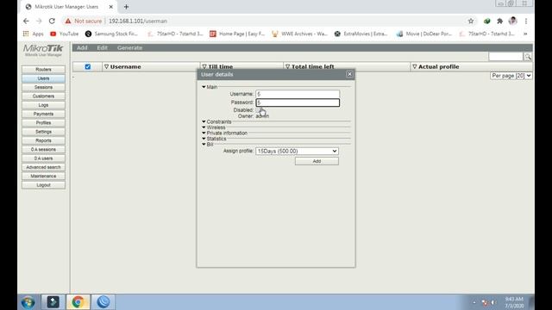Screen dimensions: 552x310
Task: Toggle the Disabled checkbox
Action: pyautogui.click(x=259, y=110)
